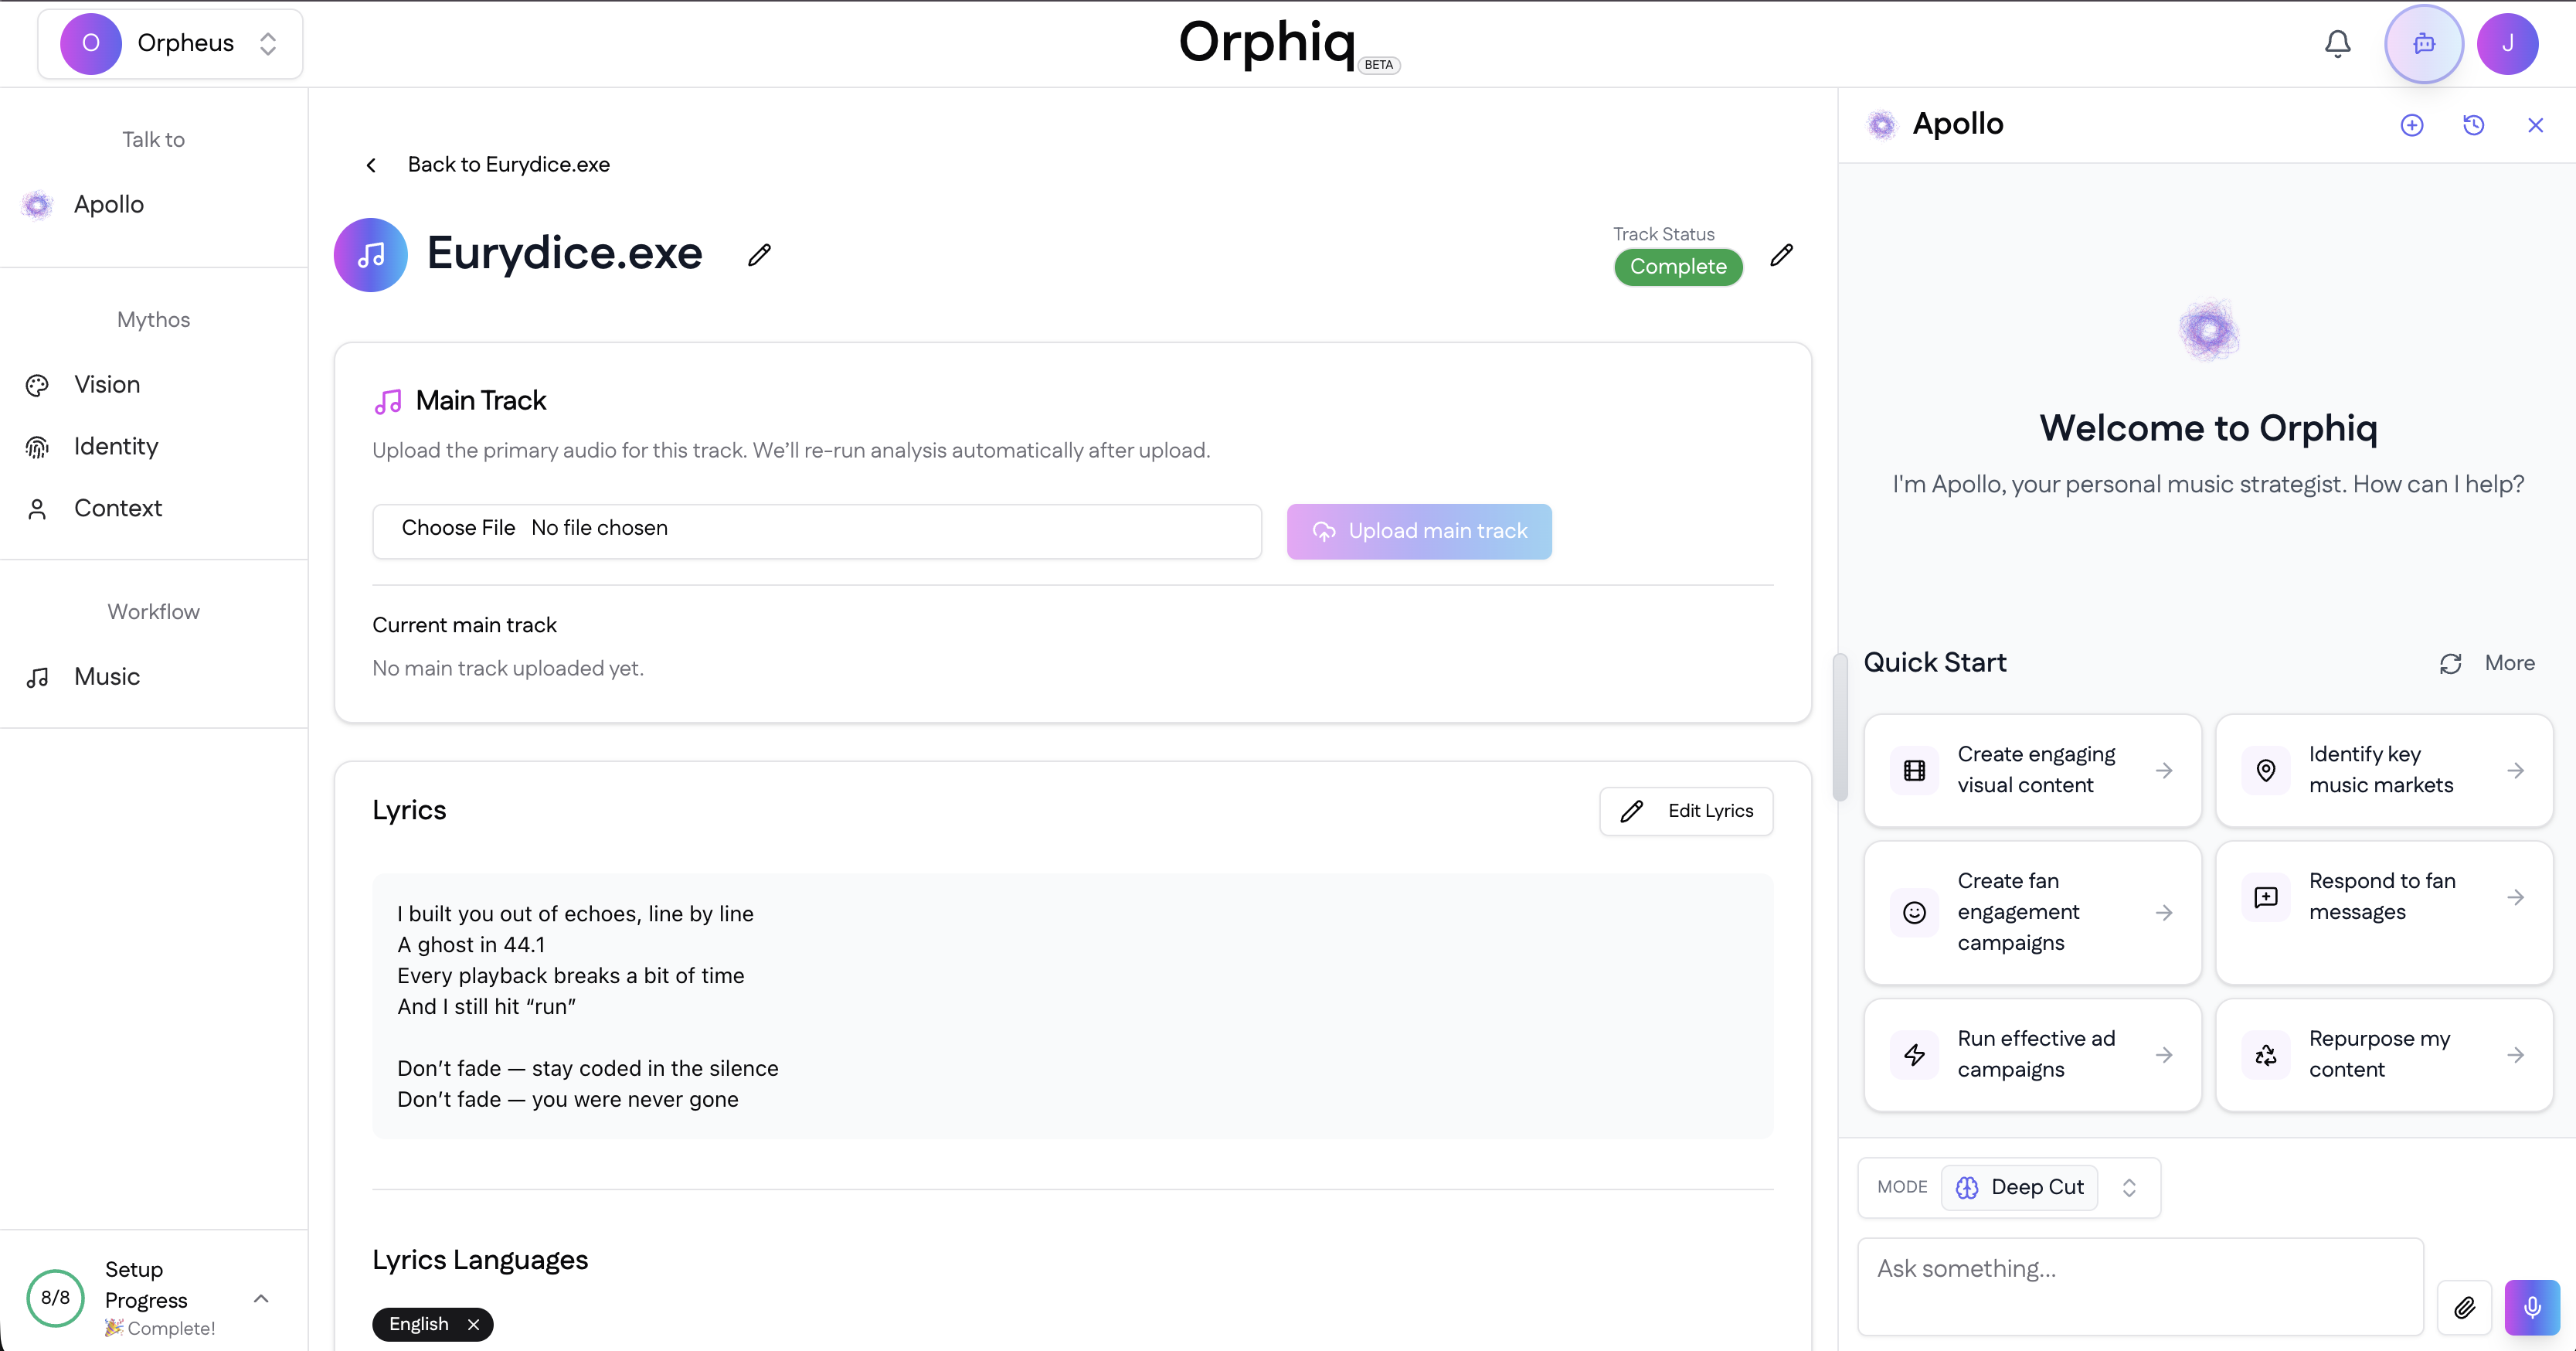Open the Apollo chatbot icon in the header
Screen dimensions: 2576x1351
pos(2424,43)
